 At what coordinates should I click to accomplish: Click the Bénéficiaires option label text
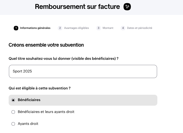[29, 100]
